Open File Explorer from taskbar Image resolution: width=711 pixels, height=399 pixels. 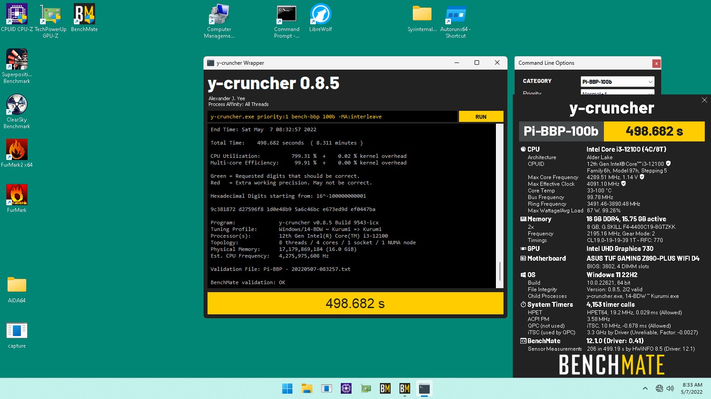point(307,389)
